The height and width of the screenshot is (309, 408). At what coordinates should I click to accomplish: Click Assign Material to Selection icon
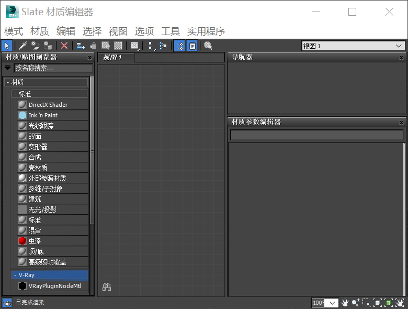[48, 46]
